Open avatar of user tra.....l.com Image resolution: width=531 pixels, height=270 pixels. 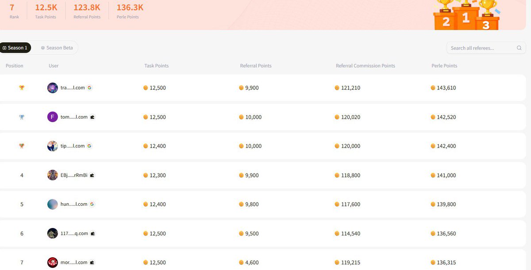click(x=53, y=88)
